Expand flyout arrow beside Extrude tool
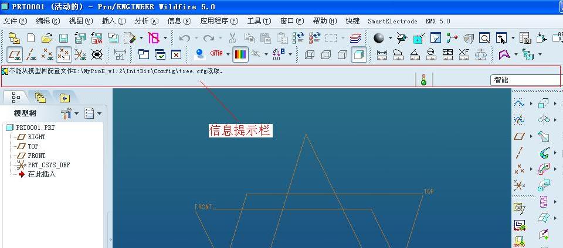 [x=555, y=104]
